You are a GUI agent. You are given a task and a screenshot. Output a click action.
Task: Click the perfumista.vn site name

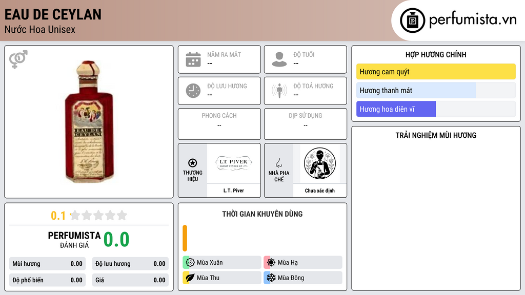(x=473, y=19)
